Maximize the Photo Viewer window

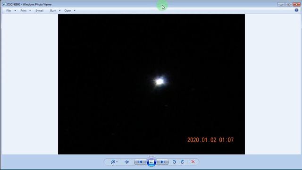(x=289, y=4)
